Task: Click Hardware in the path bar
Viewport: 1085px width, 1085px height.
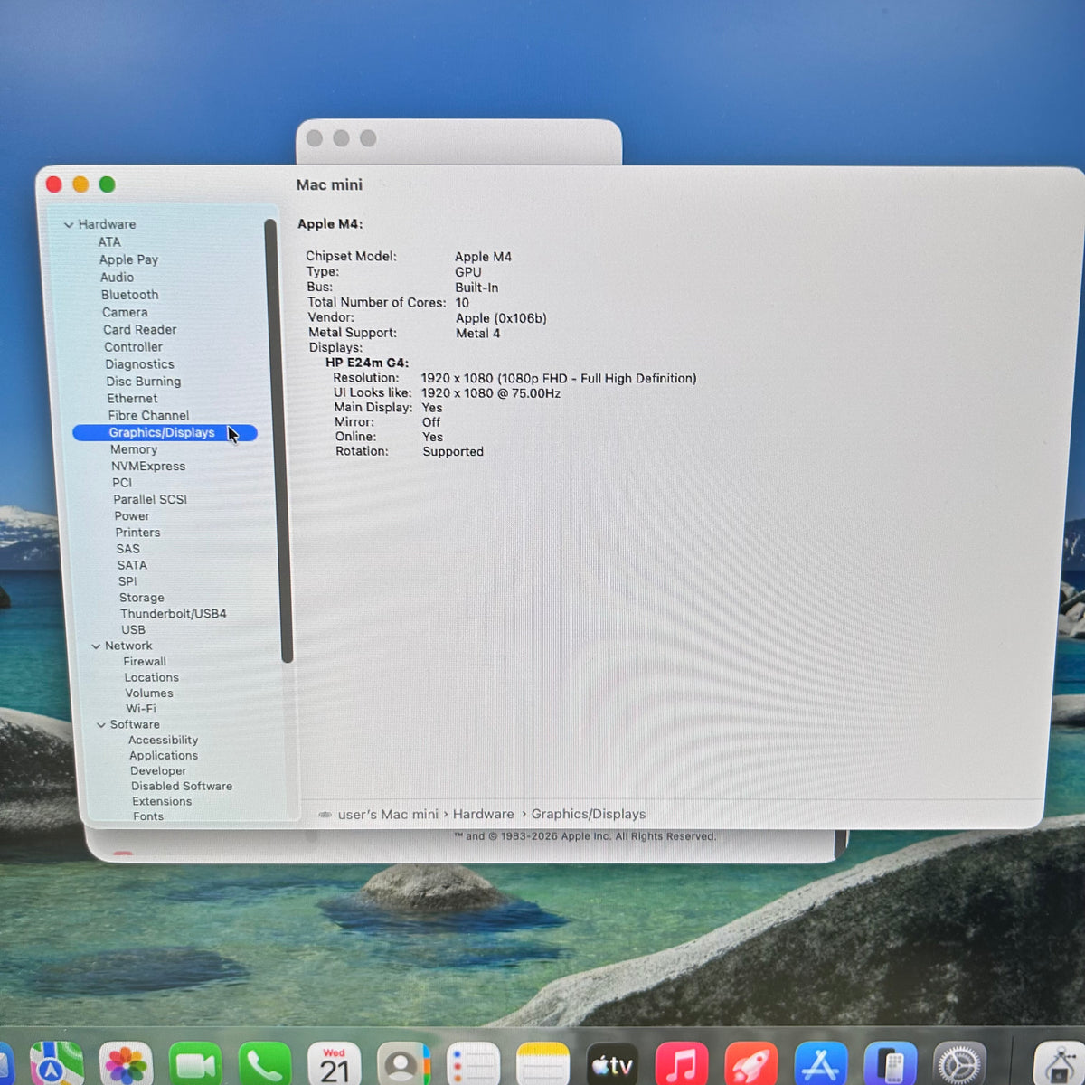Action: tap(483, 815)
